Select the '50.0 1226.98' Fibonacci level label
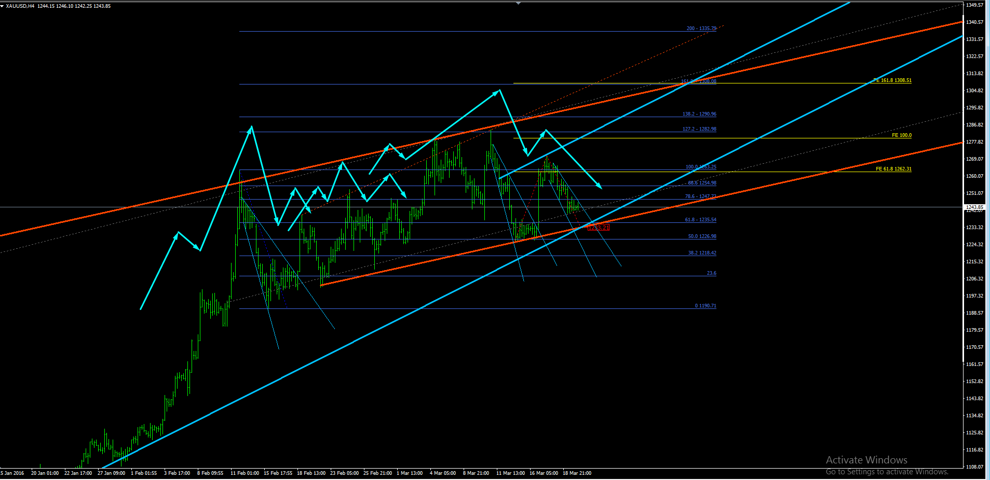 coord(702,236)
